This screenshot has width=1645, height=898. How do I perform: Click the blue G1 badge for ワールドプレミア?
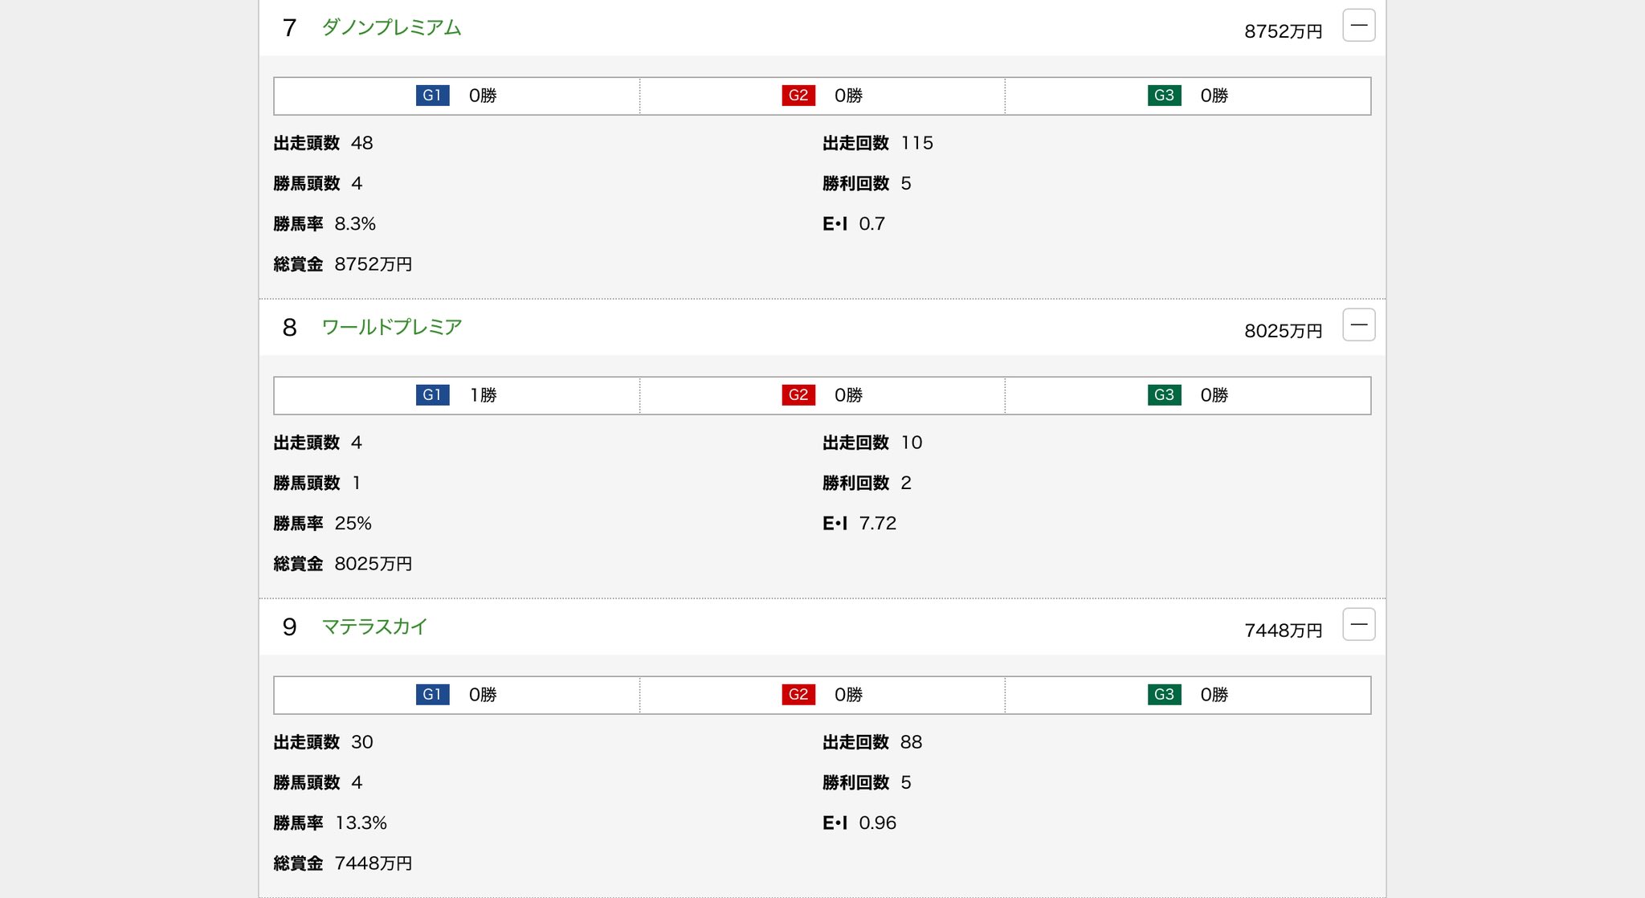(x=432, y=395)
